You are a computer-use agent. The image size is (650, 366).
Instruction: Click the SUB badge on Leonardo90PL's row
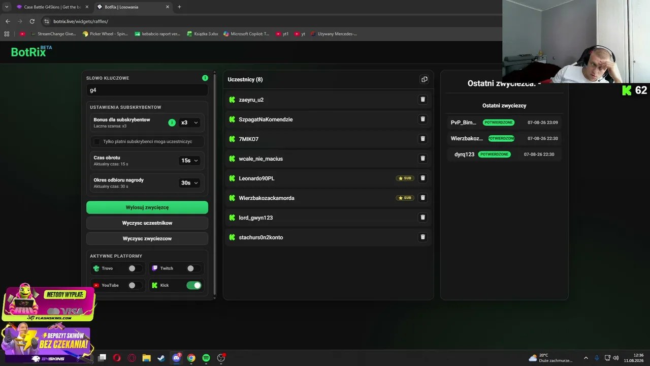pyautogui.click(x=405, y=178)
